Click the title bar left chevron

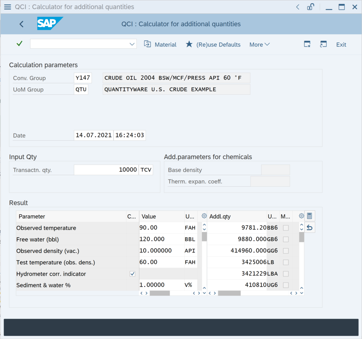tap(298, 7)
